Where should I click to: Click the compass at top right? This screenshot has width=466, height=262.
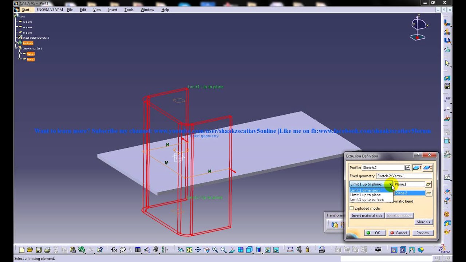(x=418, y=27)
